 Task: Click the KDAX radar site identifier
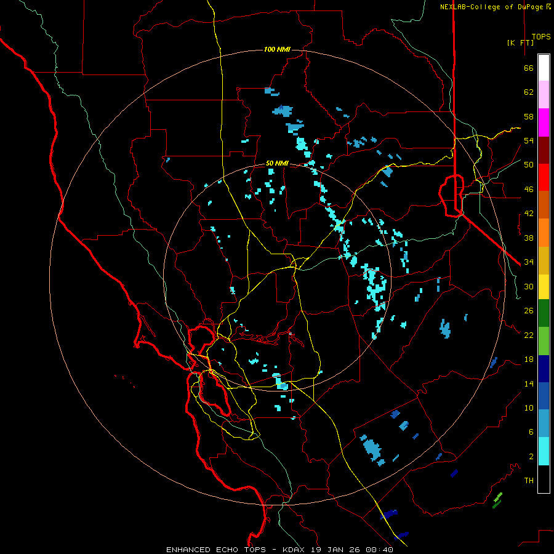click(295, 550)
